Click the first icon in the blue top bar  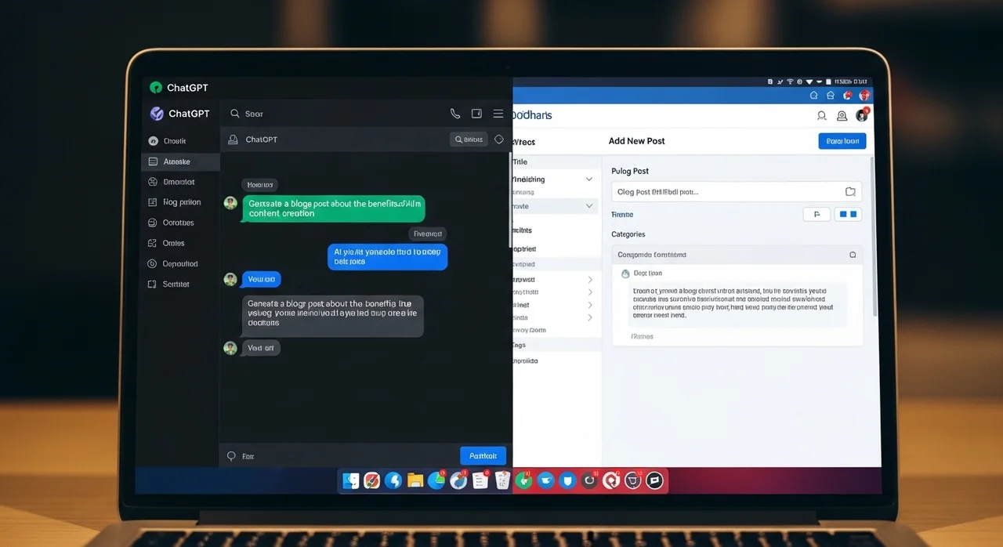pos(813,95)
